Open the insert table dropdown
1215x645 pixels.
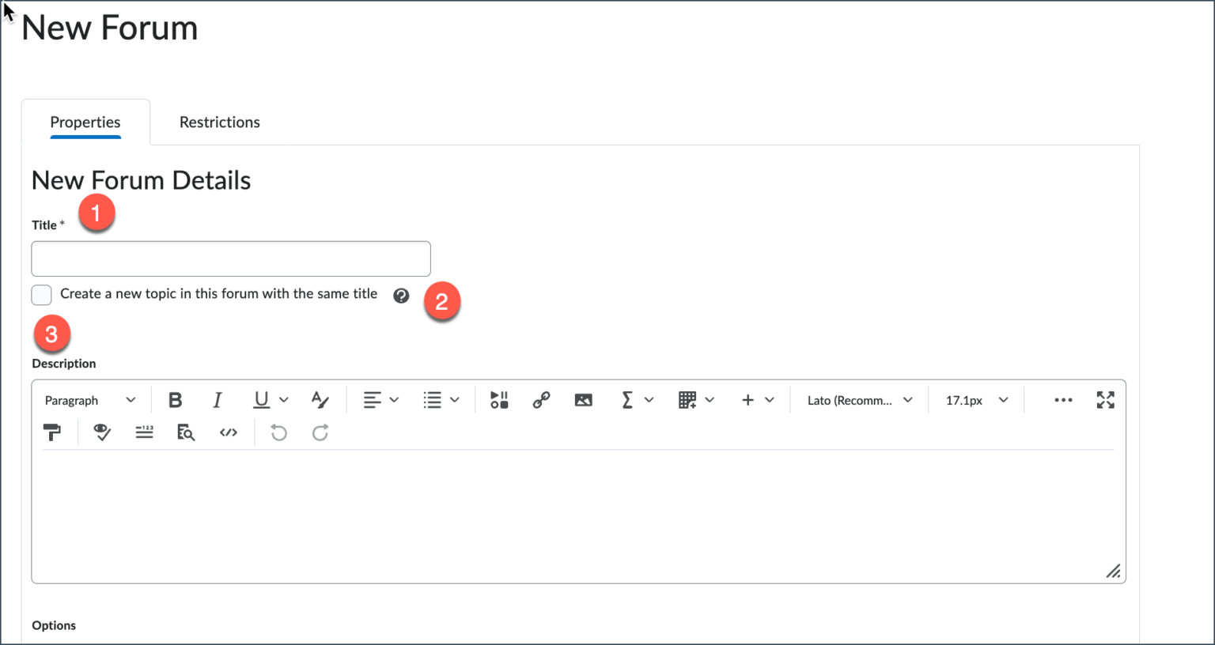point(697,400)
